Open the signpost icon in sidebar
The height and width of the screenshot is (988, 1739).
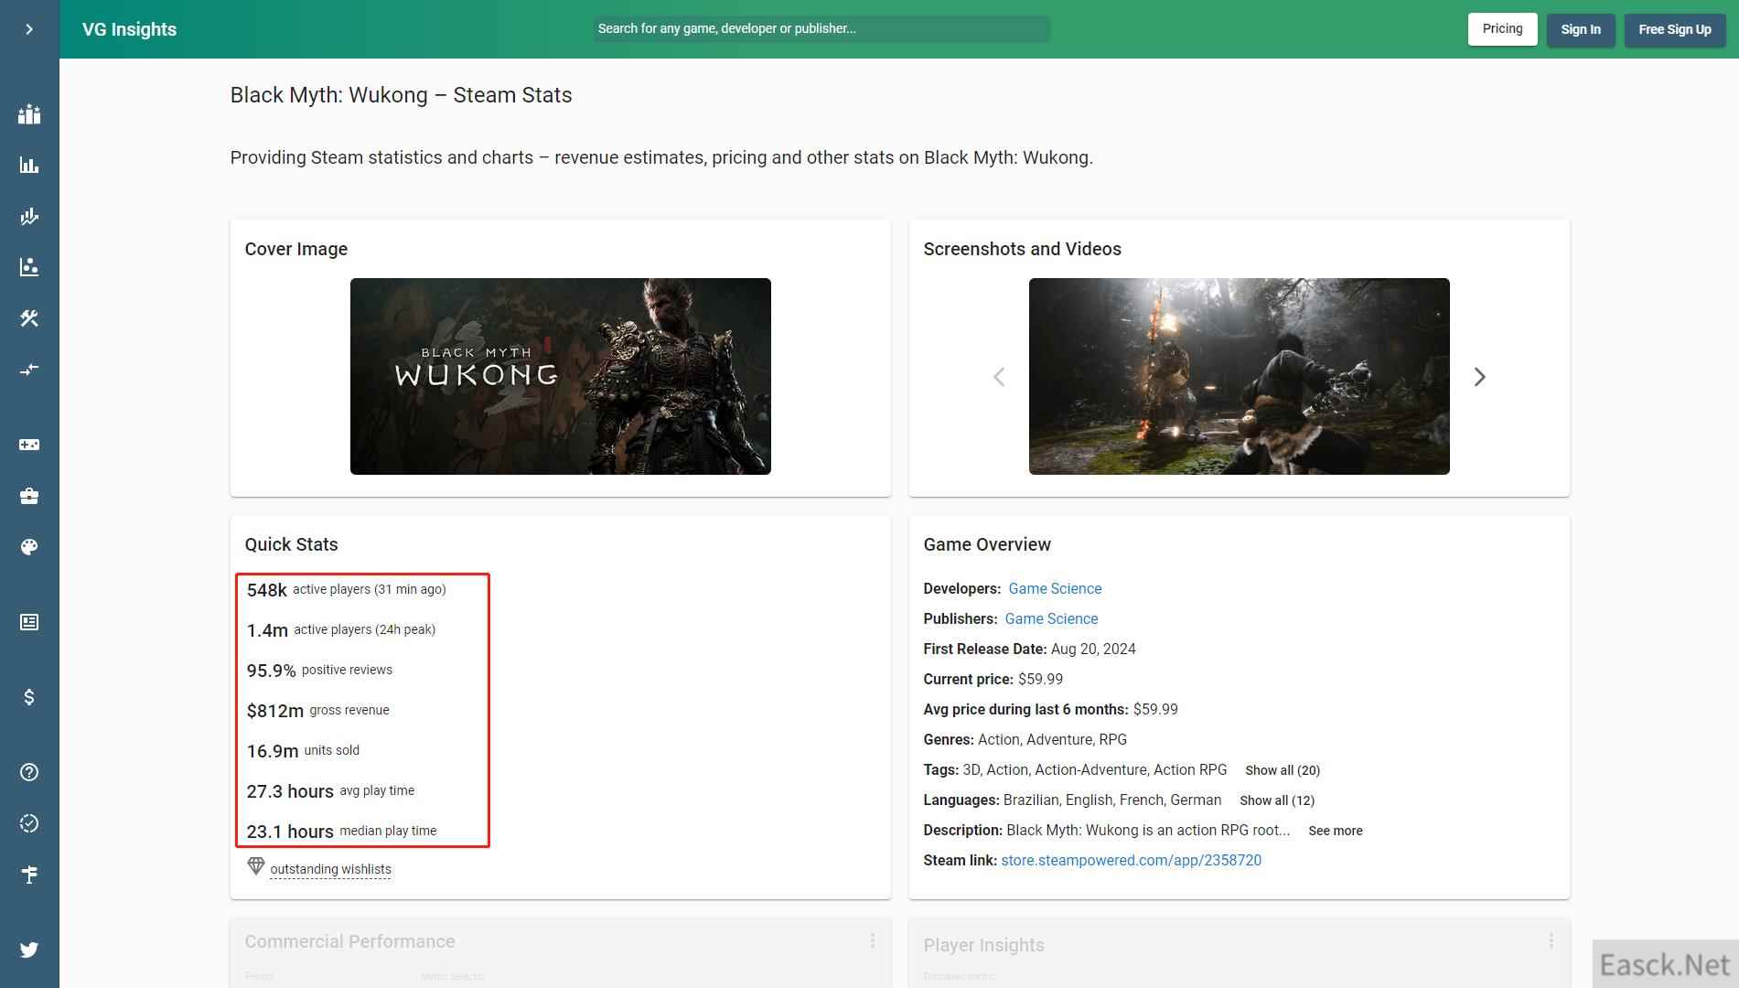(x=29, y=875)
